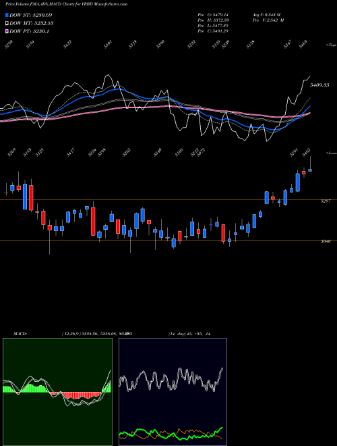Click the thick blue short-term EMA line end
This screenshot has height=446, width=337.
pos(309,107)
